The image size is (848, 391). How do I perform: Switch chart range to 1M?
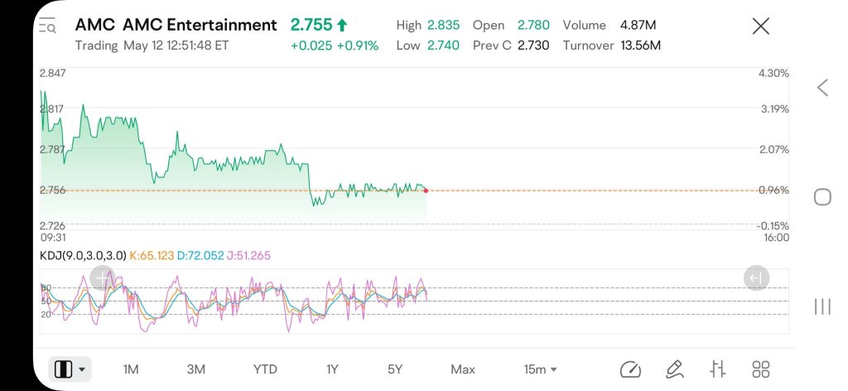click(x=131, y=369)
